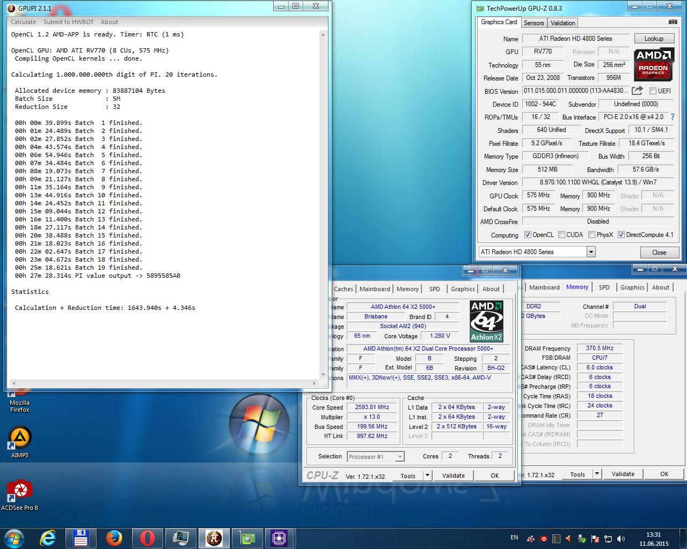The width and height of the screenshot is (687, 549).
Task: Click the computer monitor taskbar icon
Action: click(180, 538)
